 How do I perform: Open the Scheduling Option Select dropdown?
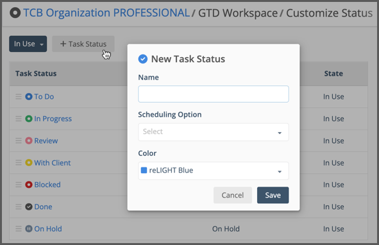214,132
